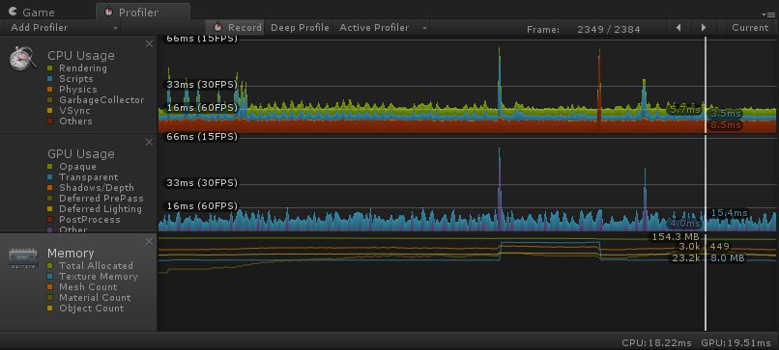
Task: Click the 15.4ms label in GPU chart
Action: [x=729, y=213]
